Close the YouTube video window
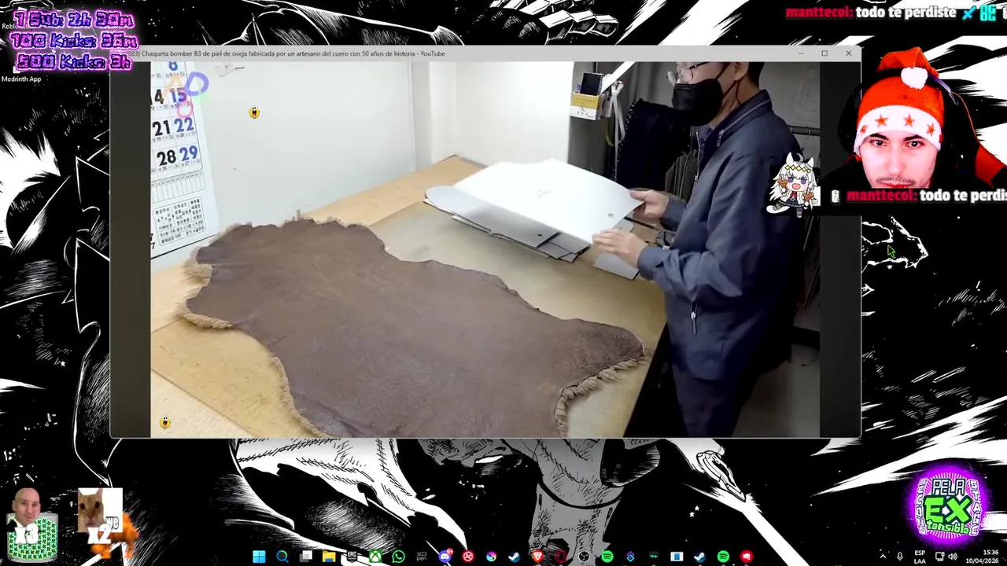Image resolution: width=1007 pixels, height=566 pixels. [848, 53]
